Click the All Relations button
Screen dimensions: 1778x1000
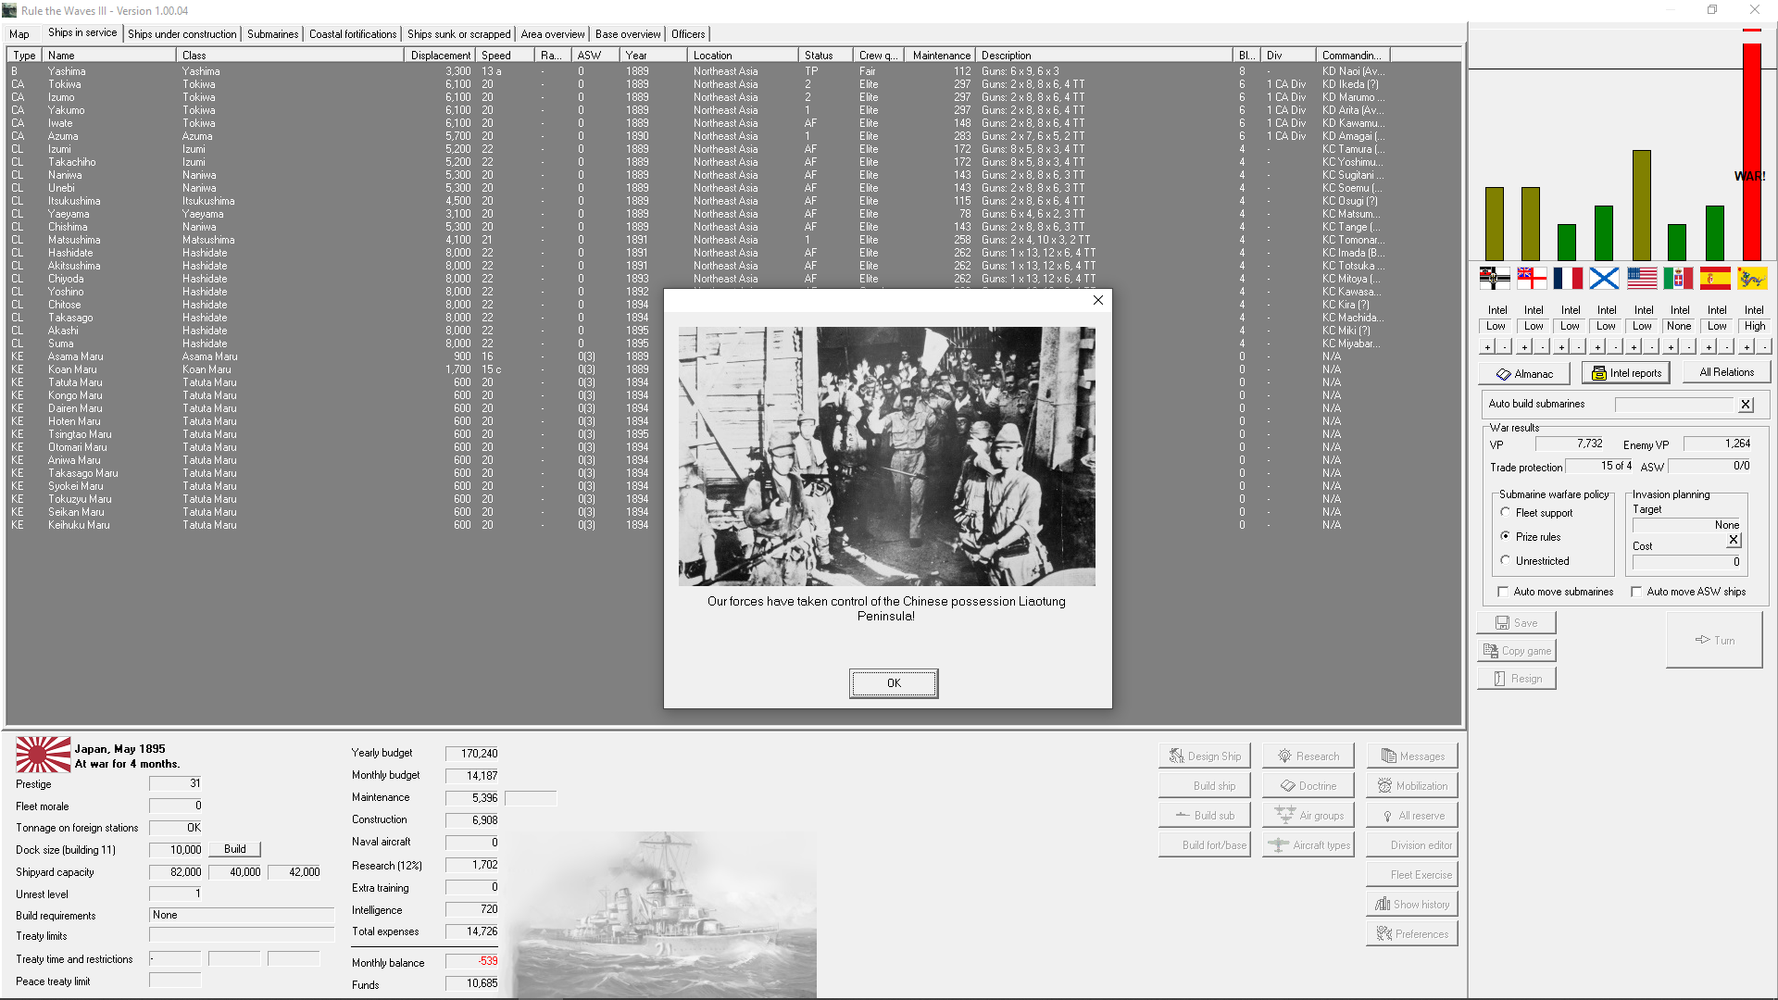point(1726,372)
